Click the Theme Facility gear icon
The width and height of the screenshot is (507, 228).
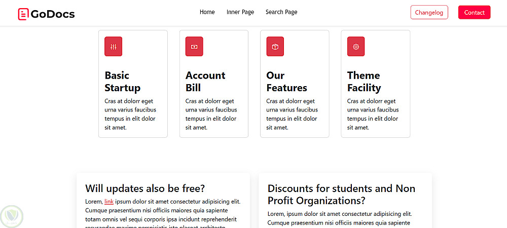[356, 47]
